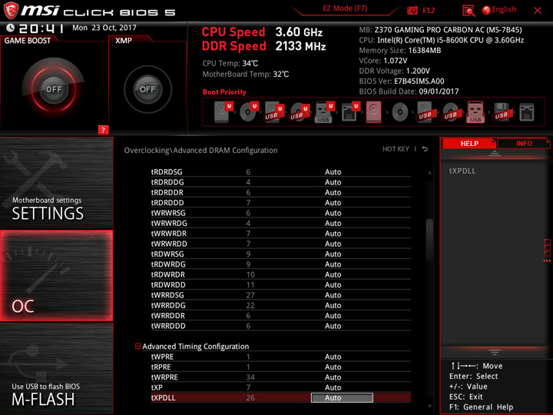The height and width of the screenshot is (415, 553).
Task: Click the highlighted legacy USB key boot icon
Action: coord(475,112)
